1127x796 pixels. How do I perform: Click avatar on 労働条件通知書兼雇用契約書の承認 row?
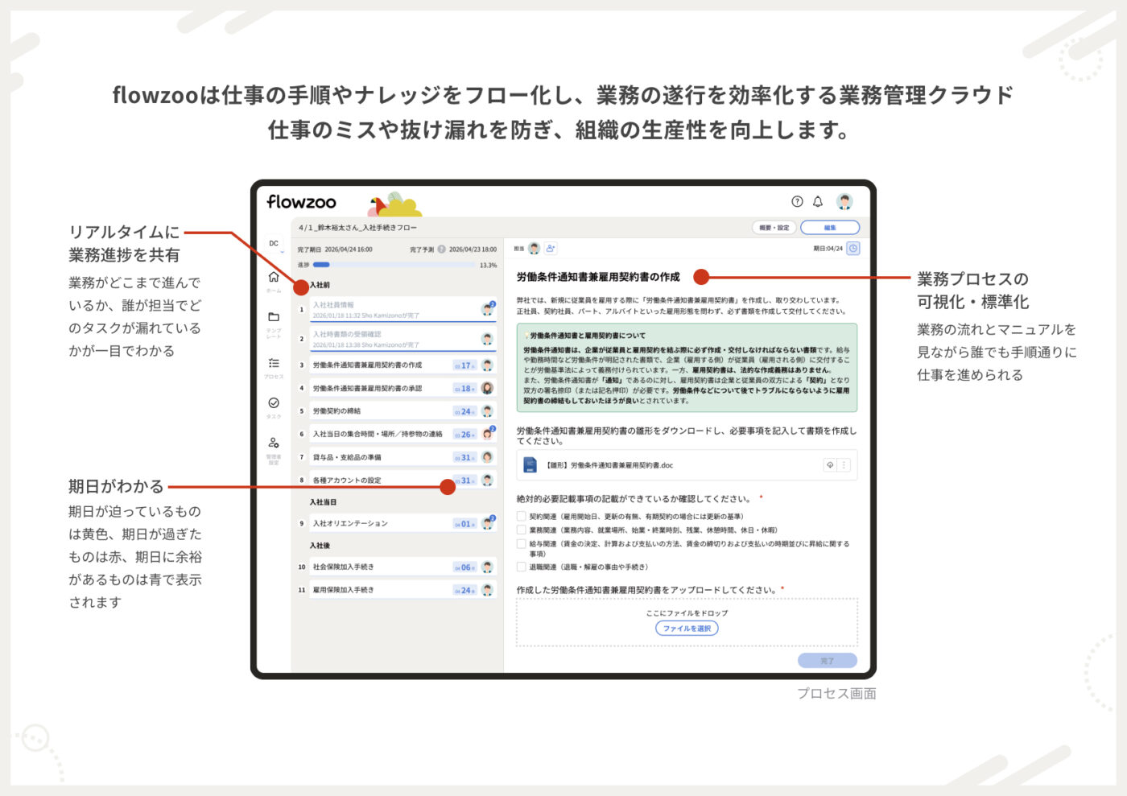pyautogui.click(x=487, y=388)
